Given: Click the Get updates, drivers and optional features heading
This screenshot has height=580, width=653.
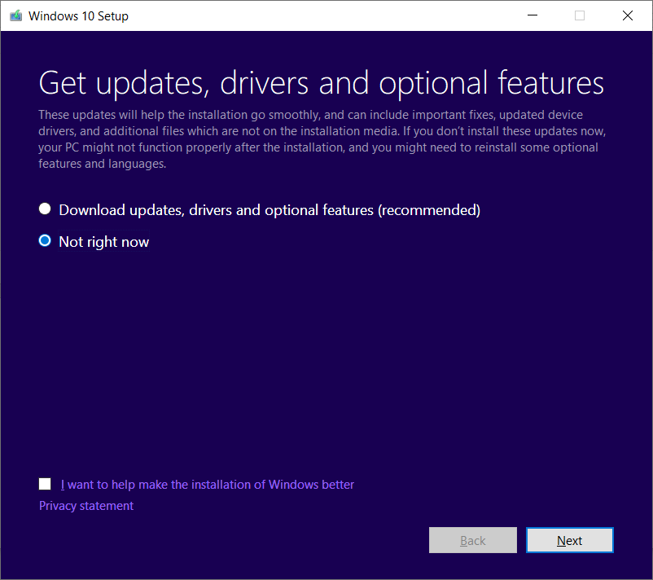Looking at the screenshot, I should pyautogui.click(x=321, y=83).
